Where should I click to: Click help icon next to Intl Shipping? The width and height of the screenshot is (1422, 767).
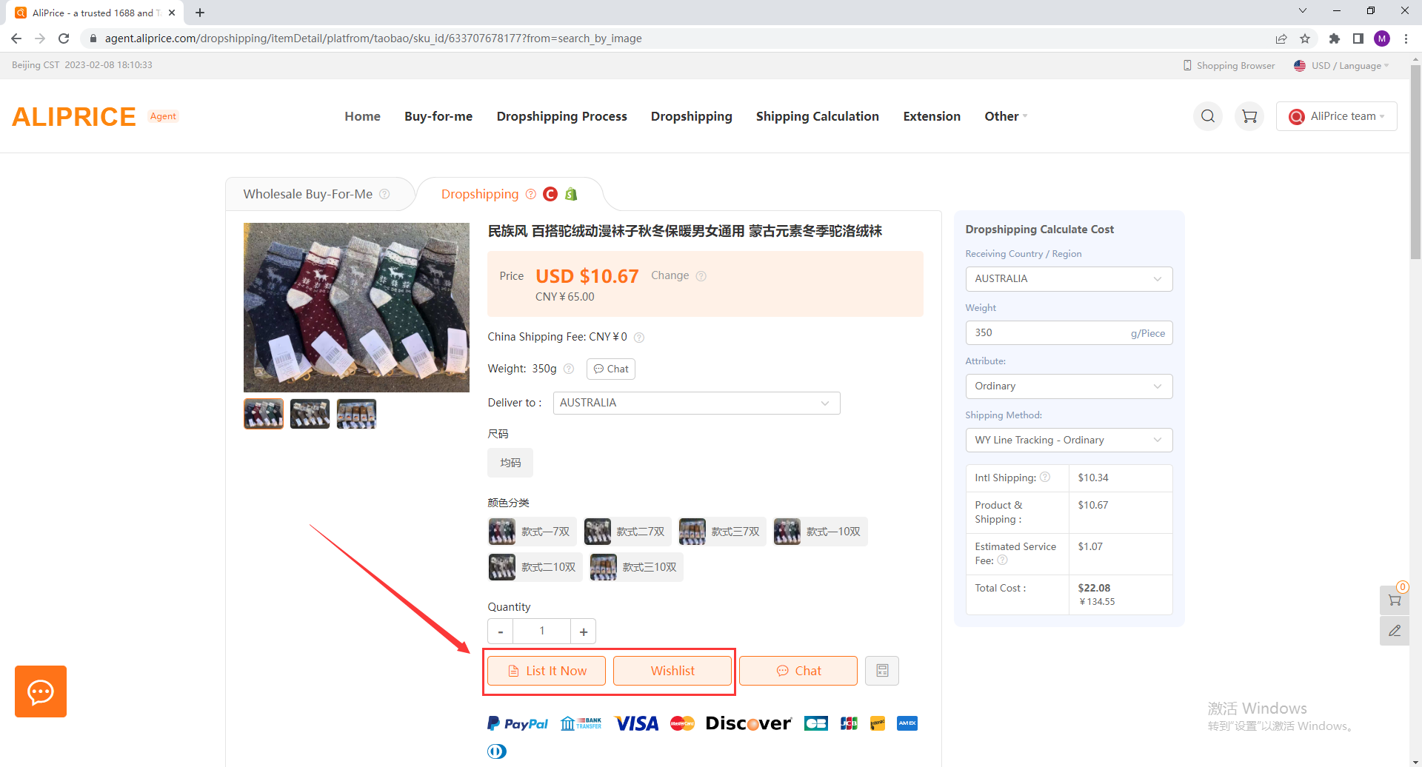(x=1045, y=477)
